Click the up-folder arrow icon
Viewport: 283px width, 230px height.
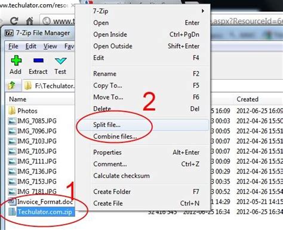point(11,86)
